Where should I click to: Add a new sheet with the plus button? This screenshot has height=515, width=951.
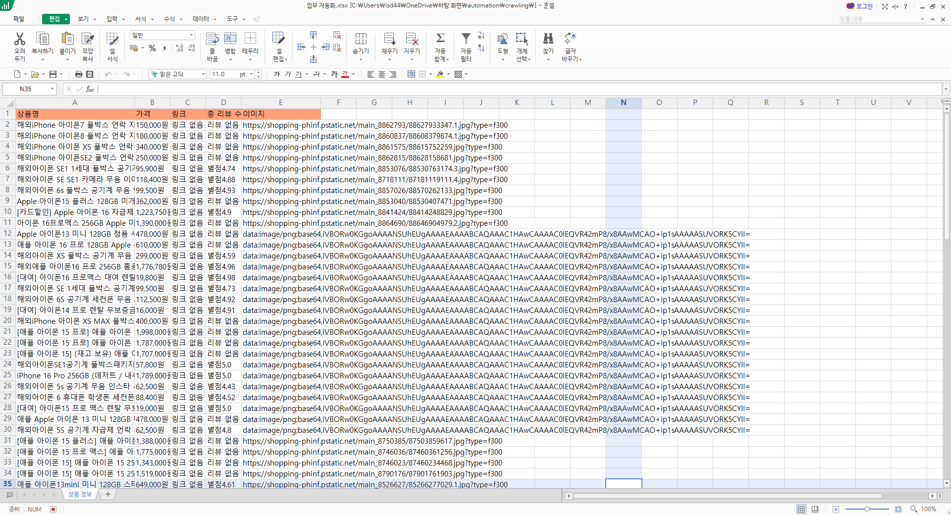coord(107,494)
